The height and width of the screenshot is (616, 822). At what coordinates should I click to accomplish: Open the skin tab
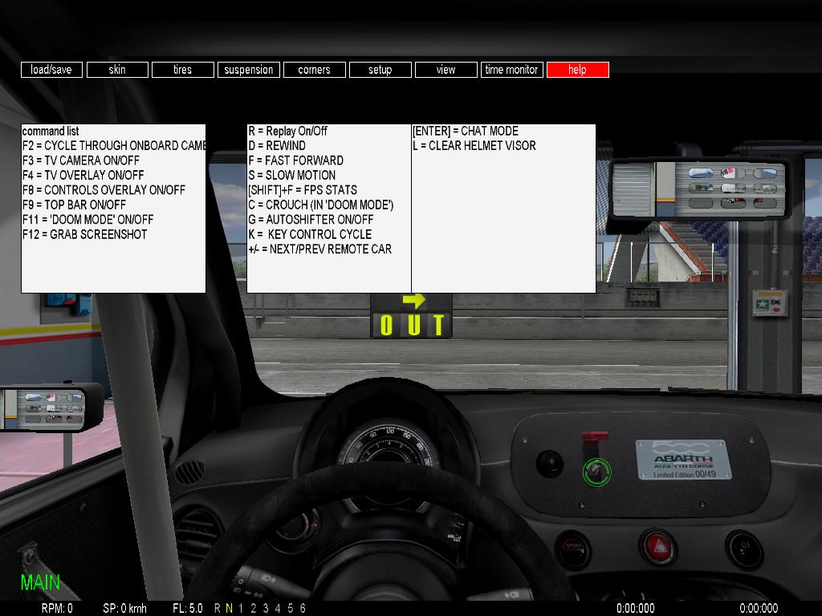click(x=117, y=70)
